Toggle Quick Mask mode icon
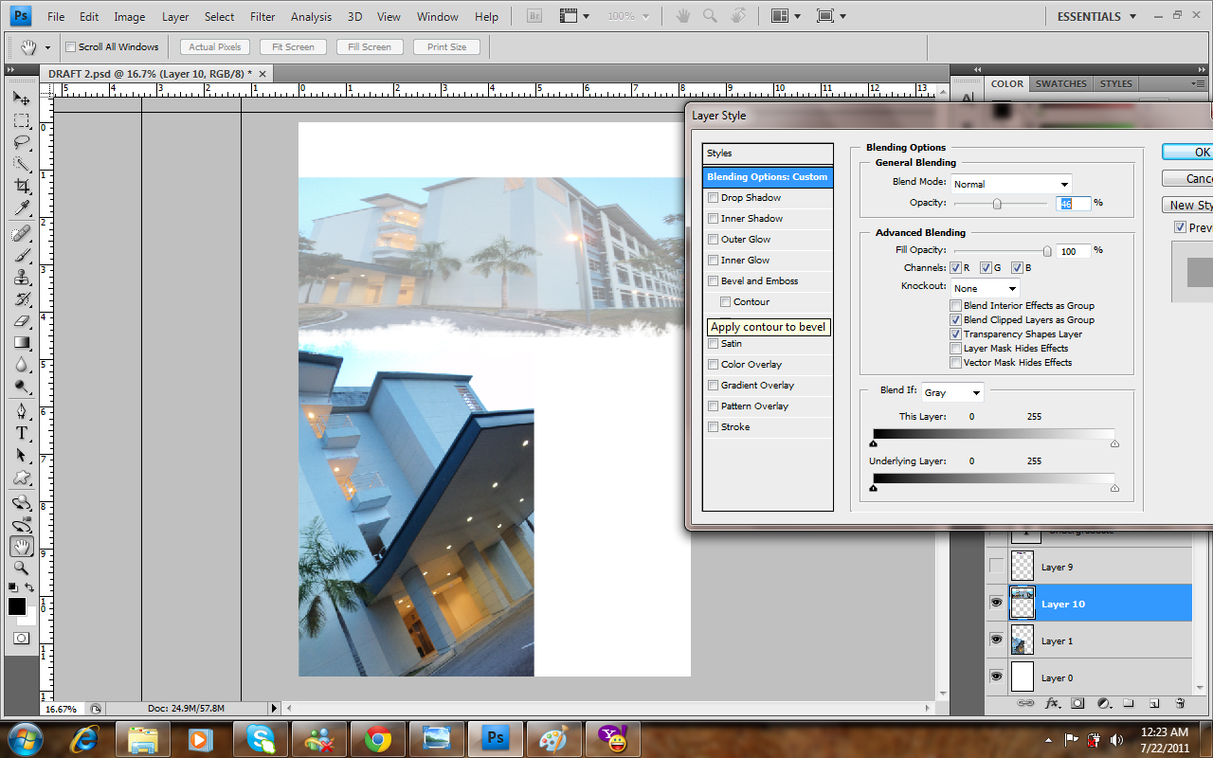1213x758 pixels. pyautogui.click(x=21, y=639)
